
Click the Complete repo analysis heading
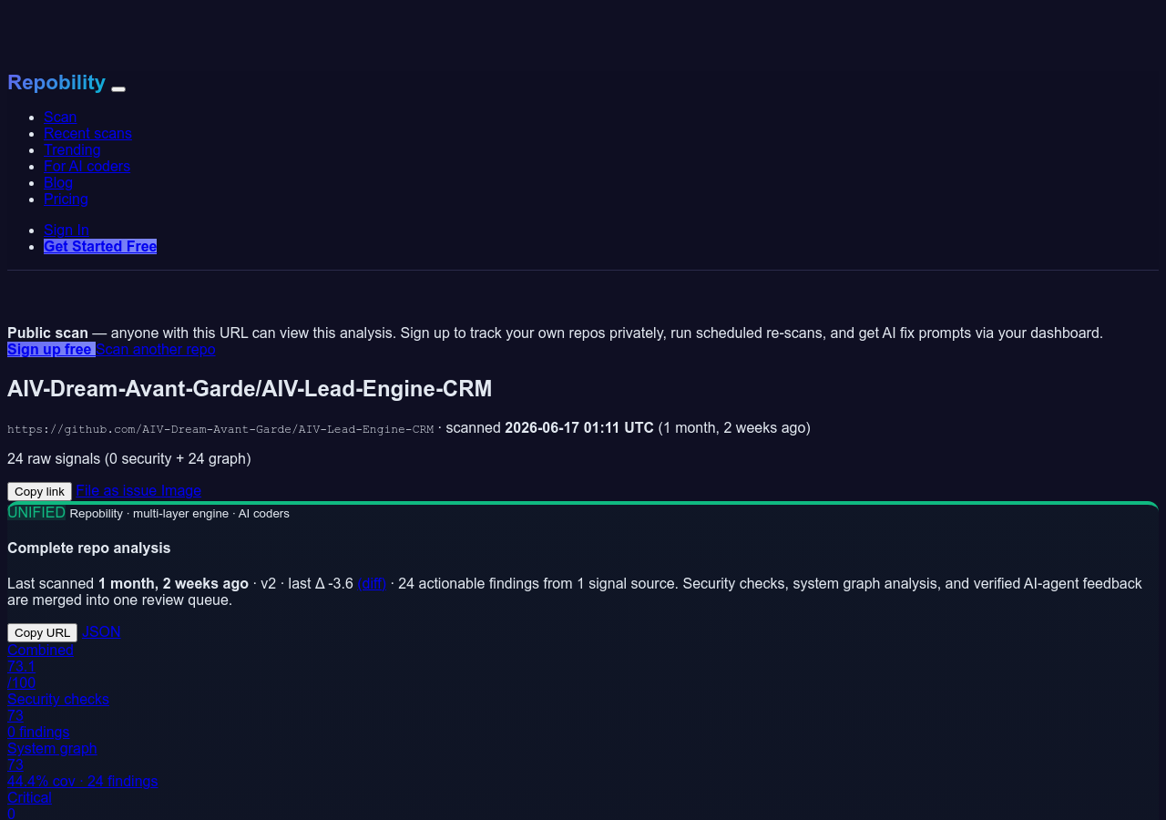point(88,548)
